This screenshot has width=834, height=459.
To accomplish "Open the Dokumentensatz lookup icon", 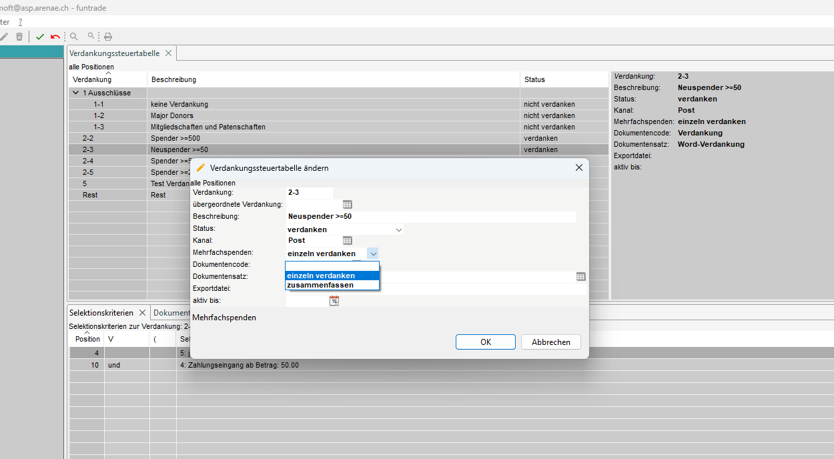I will pyautogui.click(x=581, y=276).
